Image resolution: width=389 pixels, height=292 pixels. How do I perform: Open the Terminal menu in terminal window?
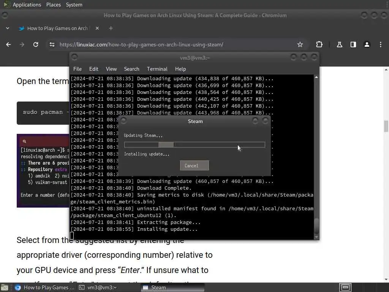(157, 69)
